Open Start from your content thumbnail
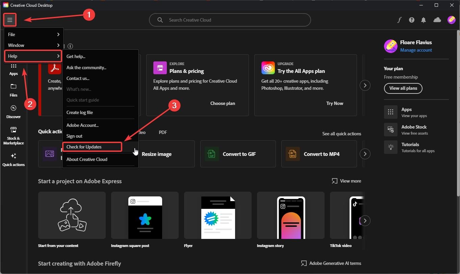This screenshot has width=460, height=274. coord(72,215)
